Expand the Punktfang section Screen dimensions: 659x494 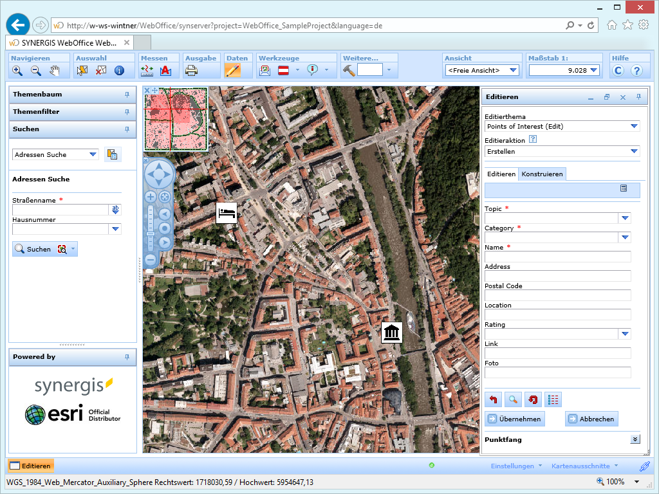(x=635, y=439)
